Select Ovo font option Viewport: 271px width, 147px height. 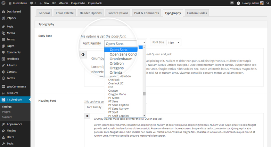111,87
